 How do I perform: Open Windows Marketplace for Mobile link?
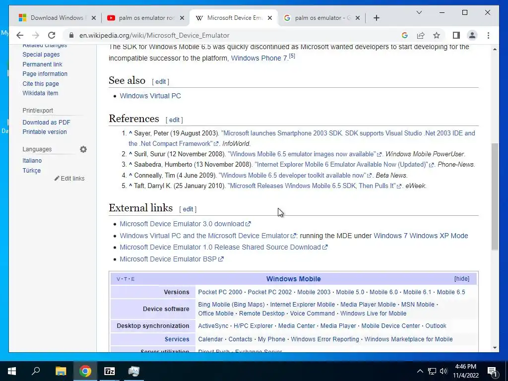409,339
